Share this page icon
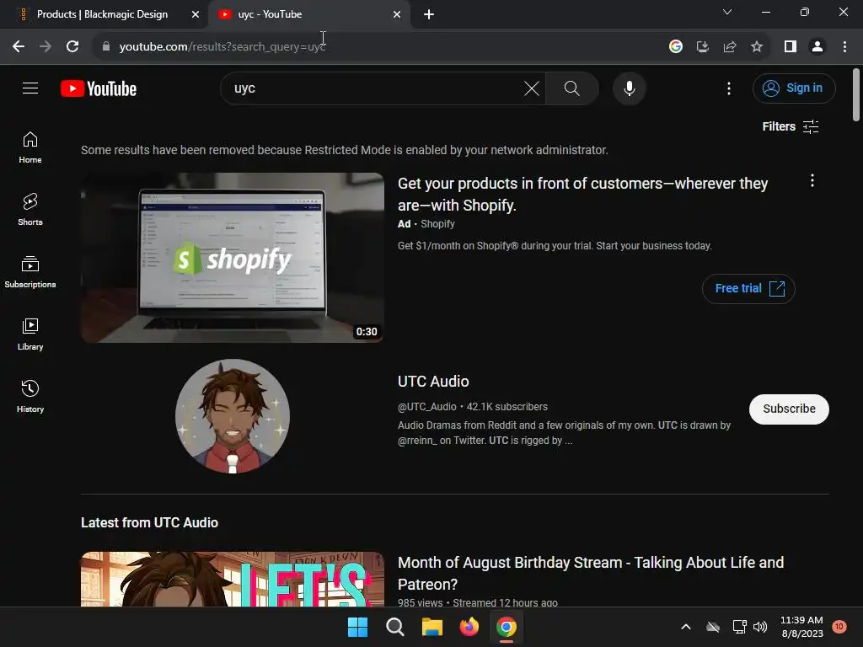Image resolution: width=863 pixels, height=647 pixels. (x=730, y=46)
